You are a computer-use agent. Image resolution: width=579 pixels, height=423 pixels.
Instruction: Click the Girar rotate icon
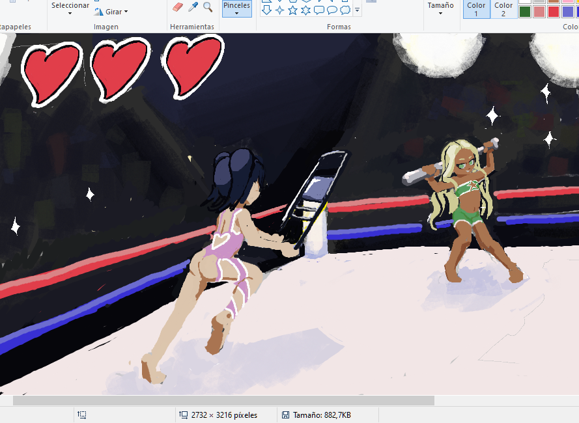pos(98,12)
